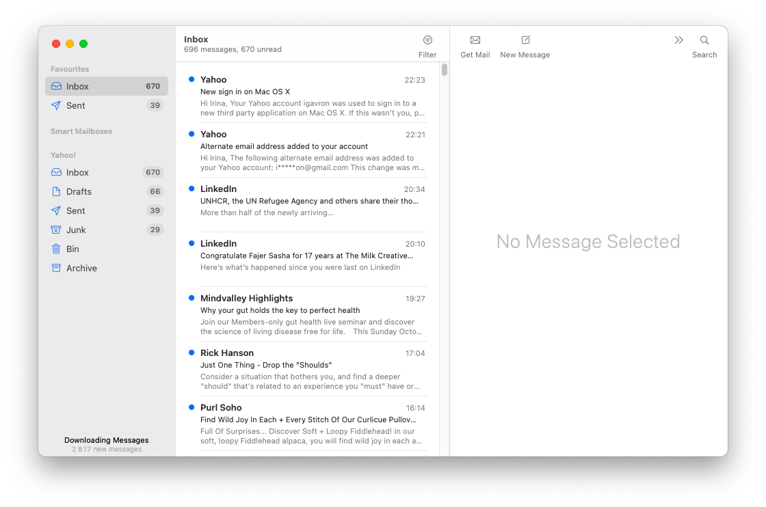
Task: Open the Archive mailbox
Action: pos(107,268)
